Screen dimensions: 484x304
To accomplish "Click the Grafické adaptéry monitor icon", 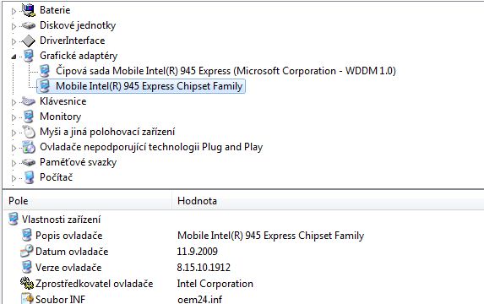I will coord(29,56).
